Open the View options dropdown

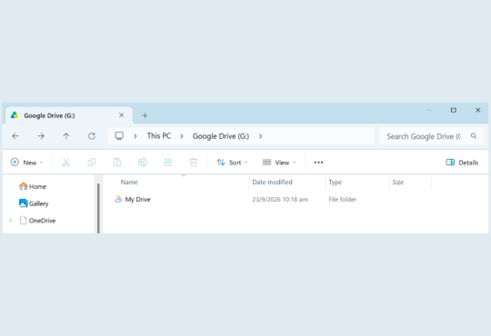(x=279, y=163)
